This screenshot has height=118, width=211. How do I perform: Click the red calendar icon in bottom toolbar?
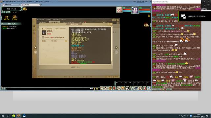tap(144, 88)
